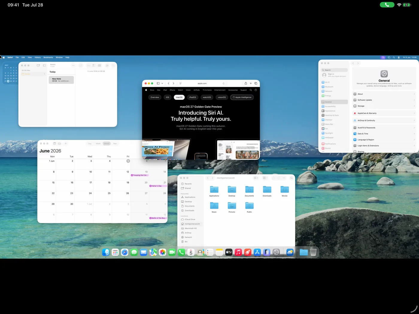Expand Date & Time settings row
The height and width of the screenshot is (314, 419).
point(384,134)
